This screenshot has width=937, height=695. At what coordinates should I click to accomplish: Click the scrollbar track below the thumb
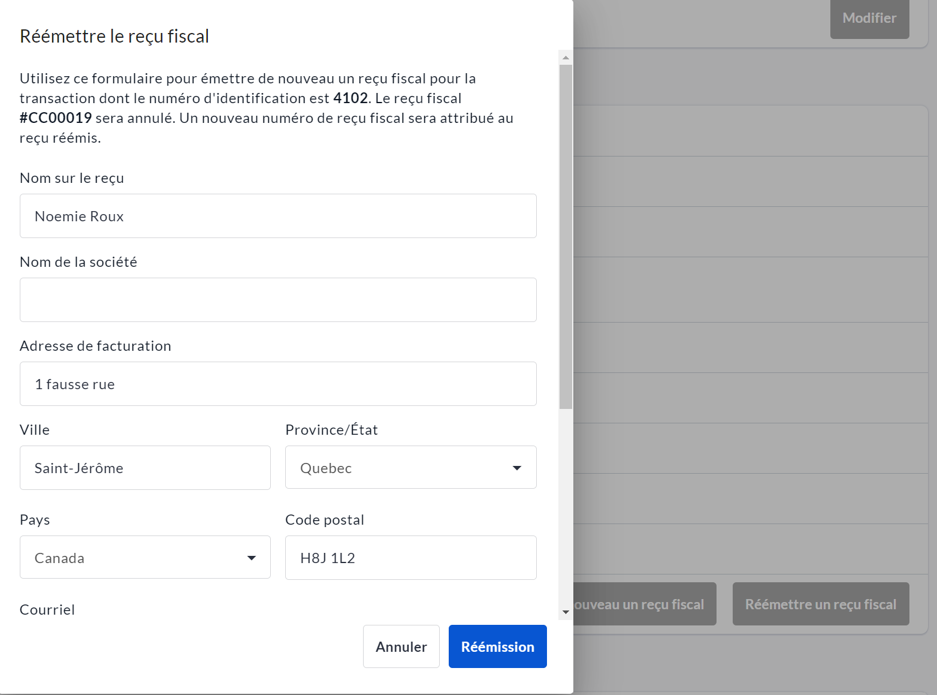pyautogui.click(x=566, y=510)
